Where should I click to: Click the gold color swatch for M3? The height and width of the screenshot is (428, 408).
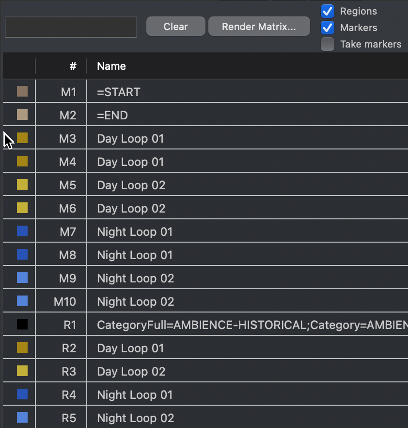click(22, 138)
